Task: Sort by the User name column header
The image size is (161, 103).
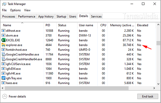Action: (x=87, y=25)
